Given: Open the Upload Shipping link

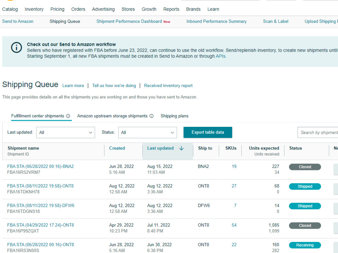Looking at the screenshot, I should pos(321,21).
